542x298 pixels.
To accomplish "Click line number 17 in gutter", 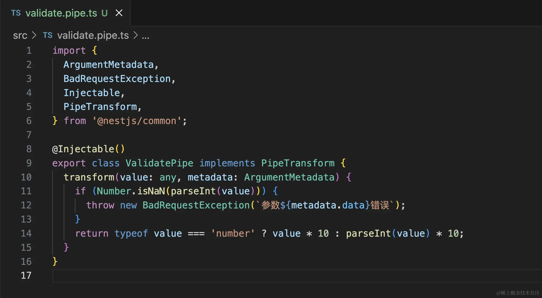I will click(x=26, y=275).
